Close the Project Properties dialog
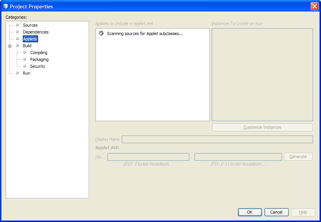The height and width of the screenshot is (222, 321). click(314, 6)
